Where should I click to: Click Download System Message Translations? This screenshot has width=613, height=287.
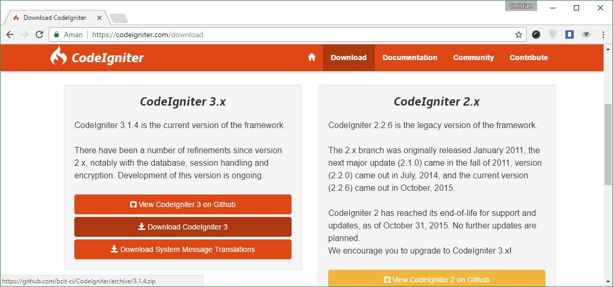click(183, 249)
